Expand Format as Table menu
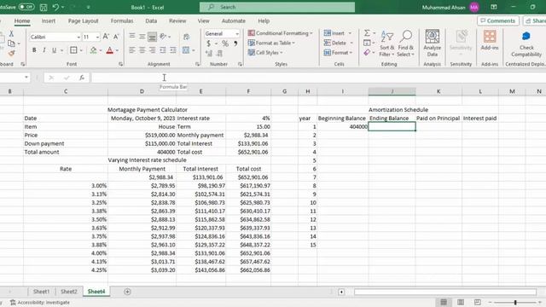 pyautogui.click(x=271, y=43)
